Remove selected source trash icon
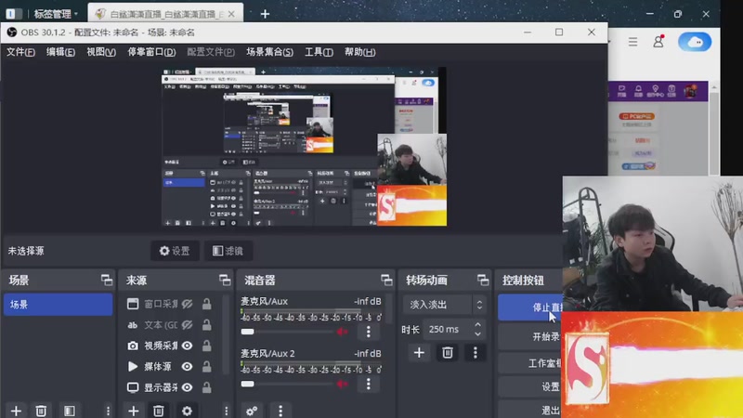743x418 pixels. coord(158,411)
